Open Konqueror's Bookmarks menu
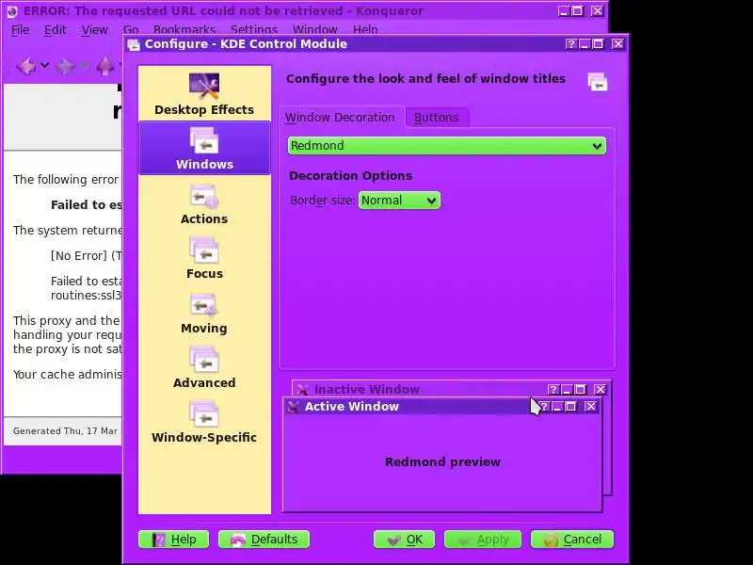 click(x=184, y=30)
